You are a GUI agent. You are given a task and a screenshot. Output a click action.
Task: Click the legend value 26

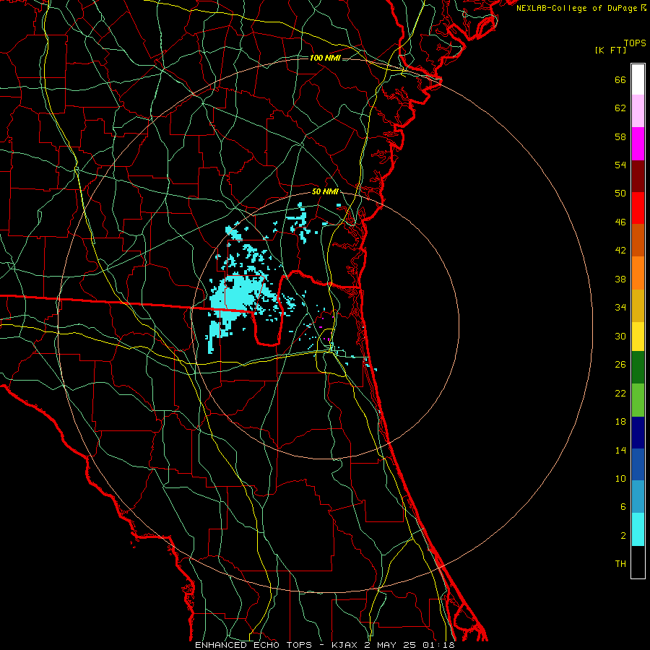click(620, 365)
